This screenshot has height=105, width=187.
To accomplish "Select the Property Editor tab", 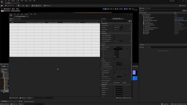I will click(117, 19).
